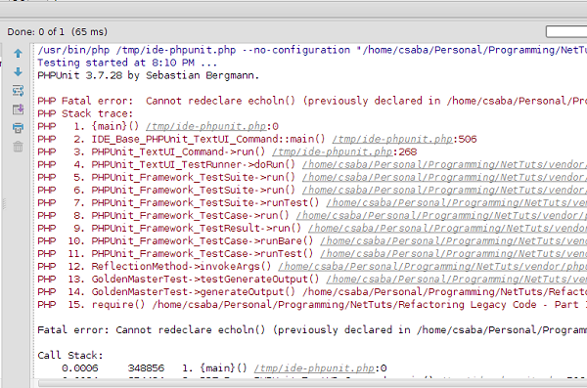This screenshot has height=388, width=587.
Task: Open file link on trace line 5 TestSuite->run()
Action: (x=444, y=177)
